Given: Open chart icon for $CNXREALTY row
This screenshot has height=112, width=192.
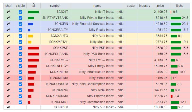Looking at the screenshot, I should click(x=9, y=30).
